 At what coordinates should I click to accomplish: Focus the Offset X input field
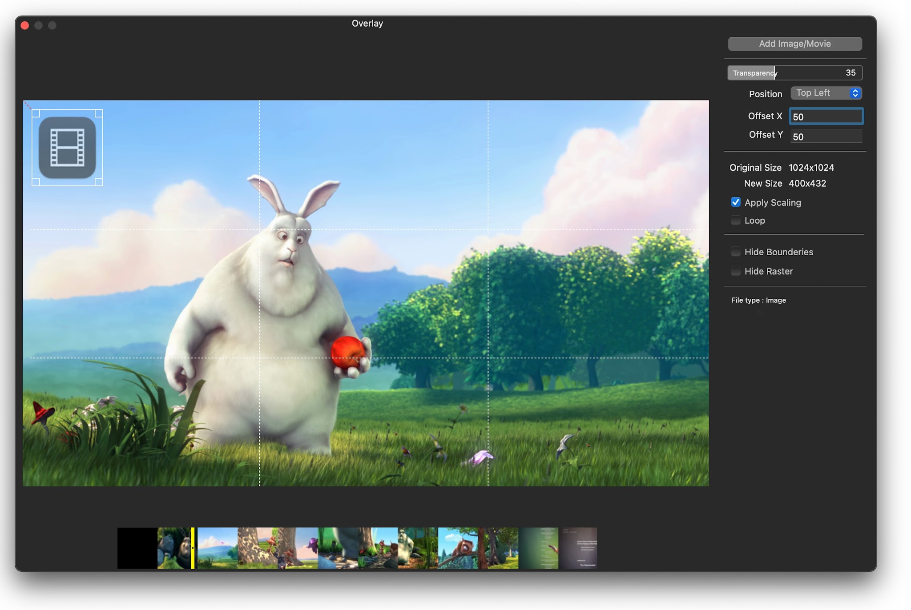(x=826, y=116)
